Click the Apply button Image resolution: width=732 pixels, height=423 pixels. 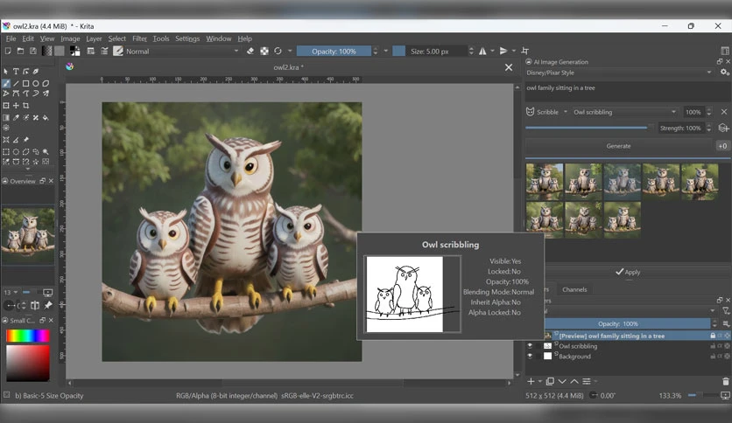(x=628, y=272)
